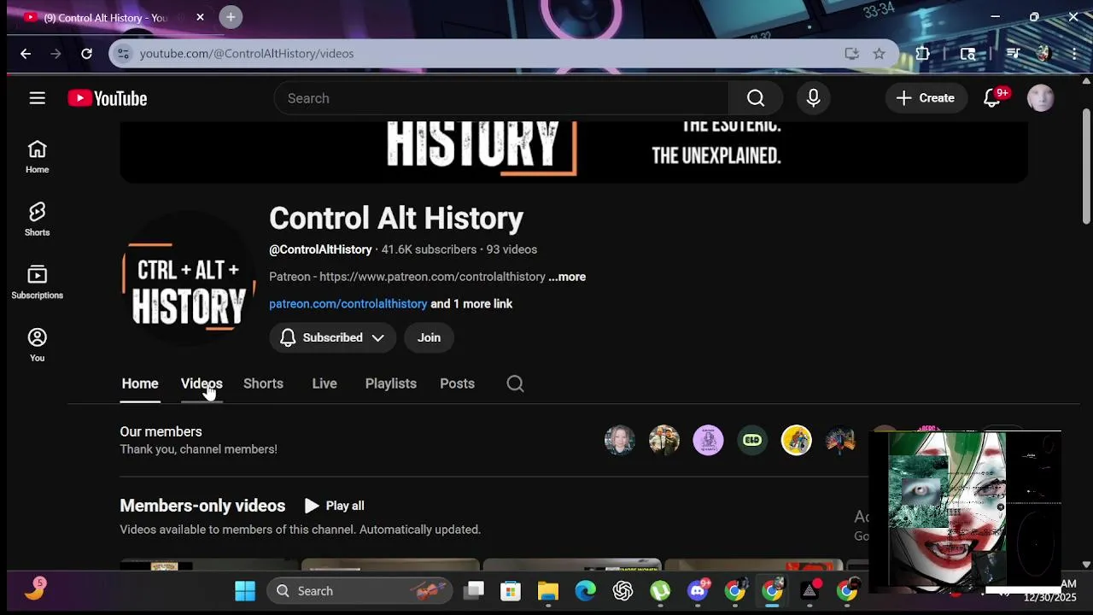Click the 'Our members' heading
Viewport: 1093px width, 615px height.
(161, 432)
